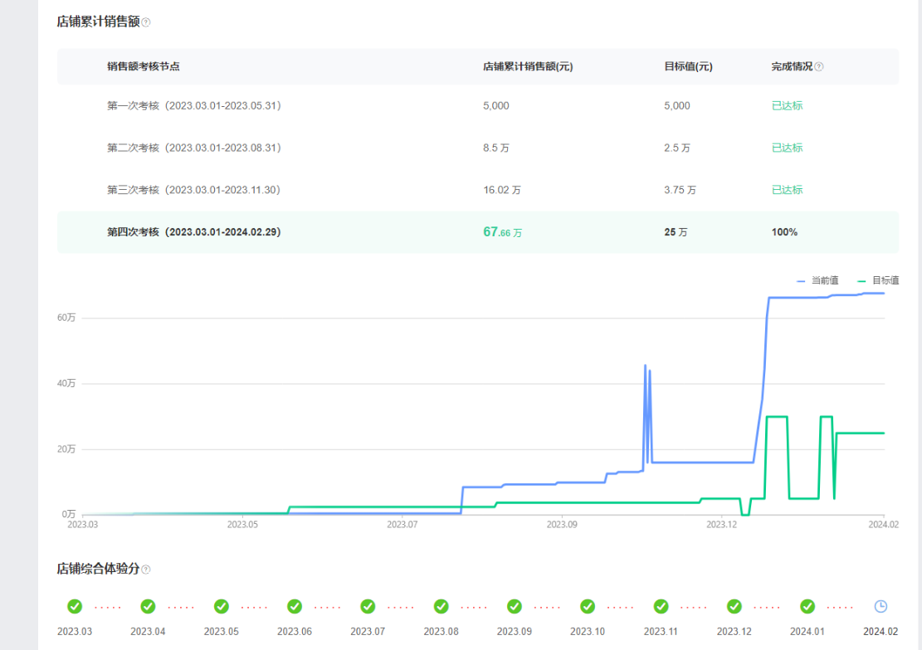922x650 pixels.
Task: Click help icon next to 完成情况 column
Action: [x=819, y=67]
